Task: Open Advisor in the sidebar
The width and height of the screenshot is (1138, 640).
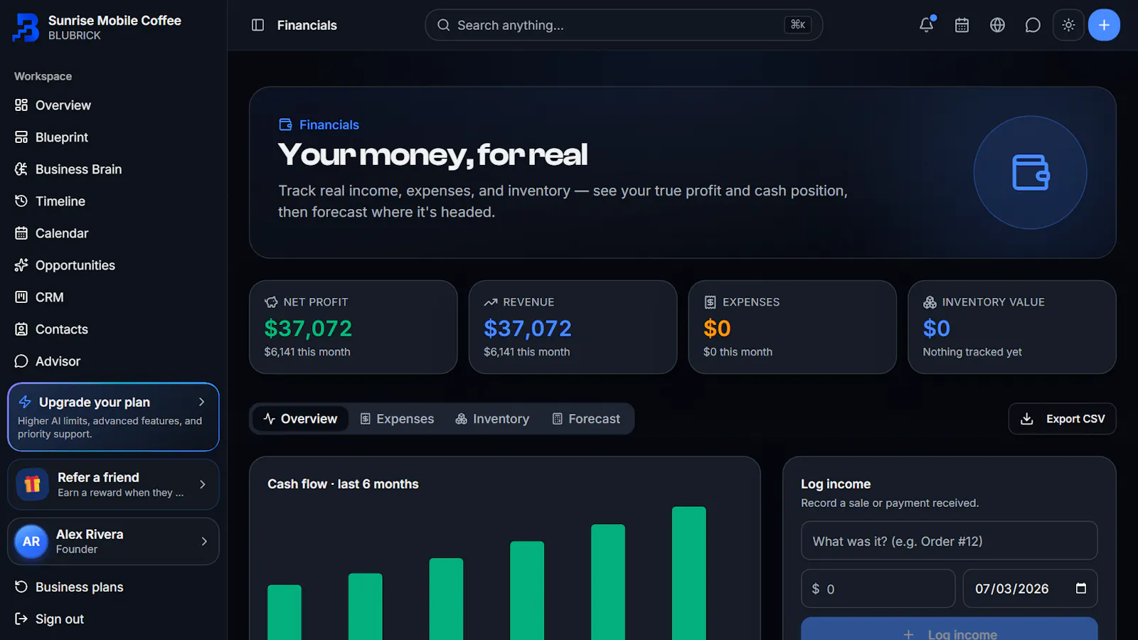Action: 113,361
